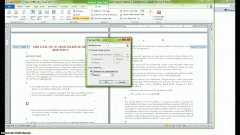Select the Design tab
This screenshot has width=240, height=135.
(x=97, y=7)
